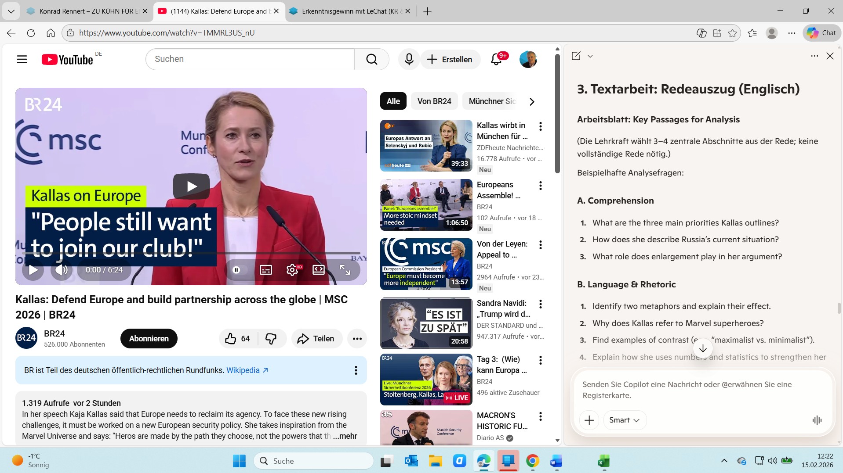Expand more filter chips with right chevron
The image size is (843, 473).
click(532, 102)
